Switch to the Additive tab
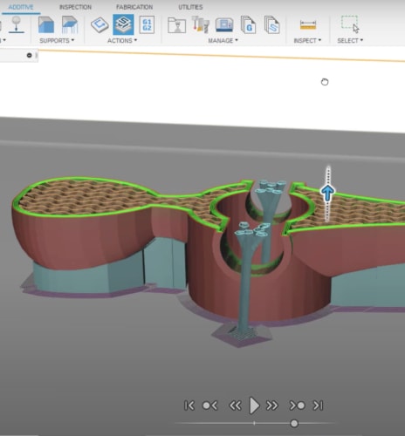Image resolution: width=405 pixels, height=436 pixels. [21, 7]
